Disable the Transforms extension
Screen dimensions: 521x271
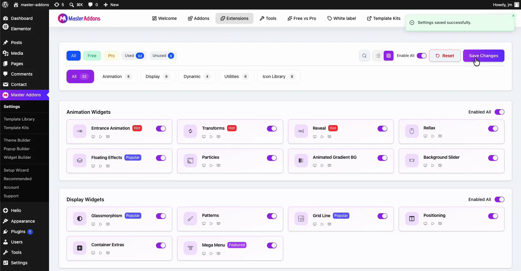tap(272, 128)
